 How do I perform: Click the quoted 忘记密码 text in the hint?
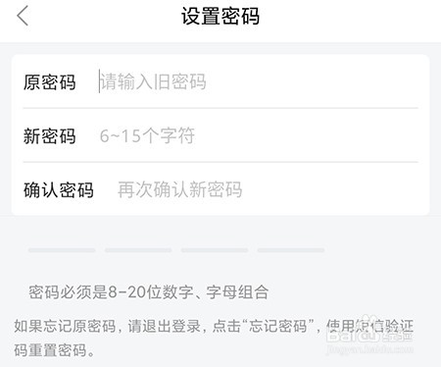(x=277, y=326)
